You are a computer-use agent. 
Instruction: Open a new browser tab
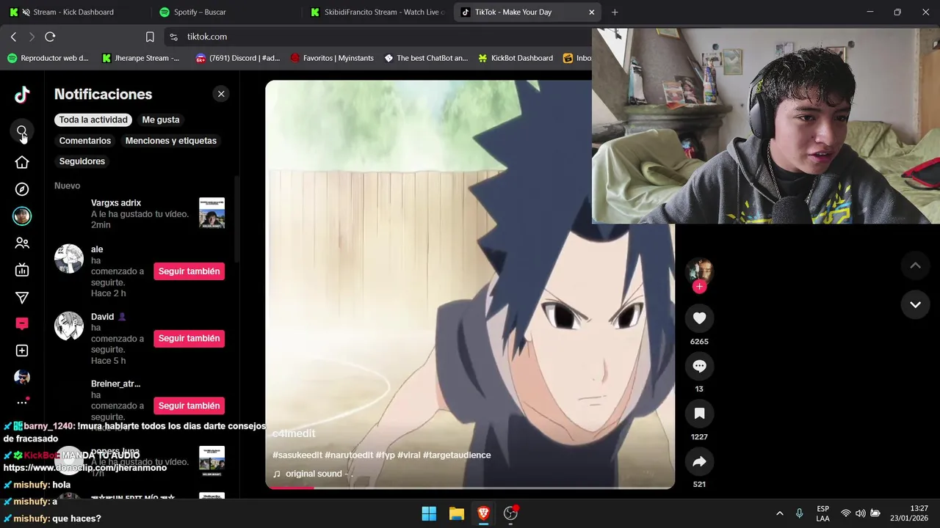tap(615, 12)
